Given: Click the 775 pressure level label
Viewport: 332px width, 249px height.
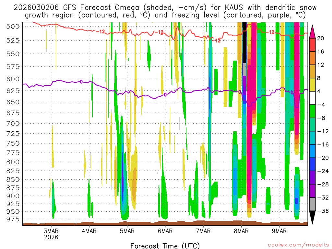Looking at the screenshot, I should point(13,153).
